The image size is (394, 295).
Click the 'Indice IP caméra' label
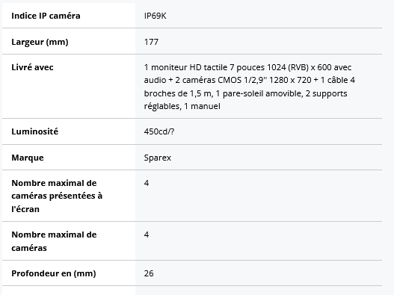pyautogui.click(x=46, y=16)
